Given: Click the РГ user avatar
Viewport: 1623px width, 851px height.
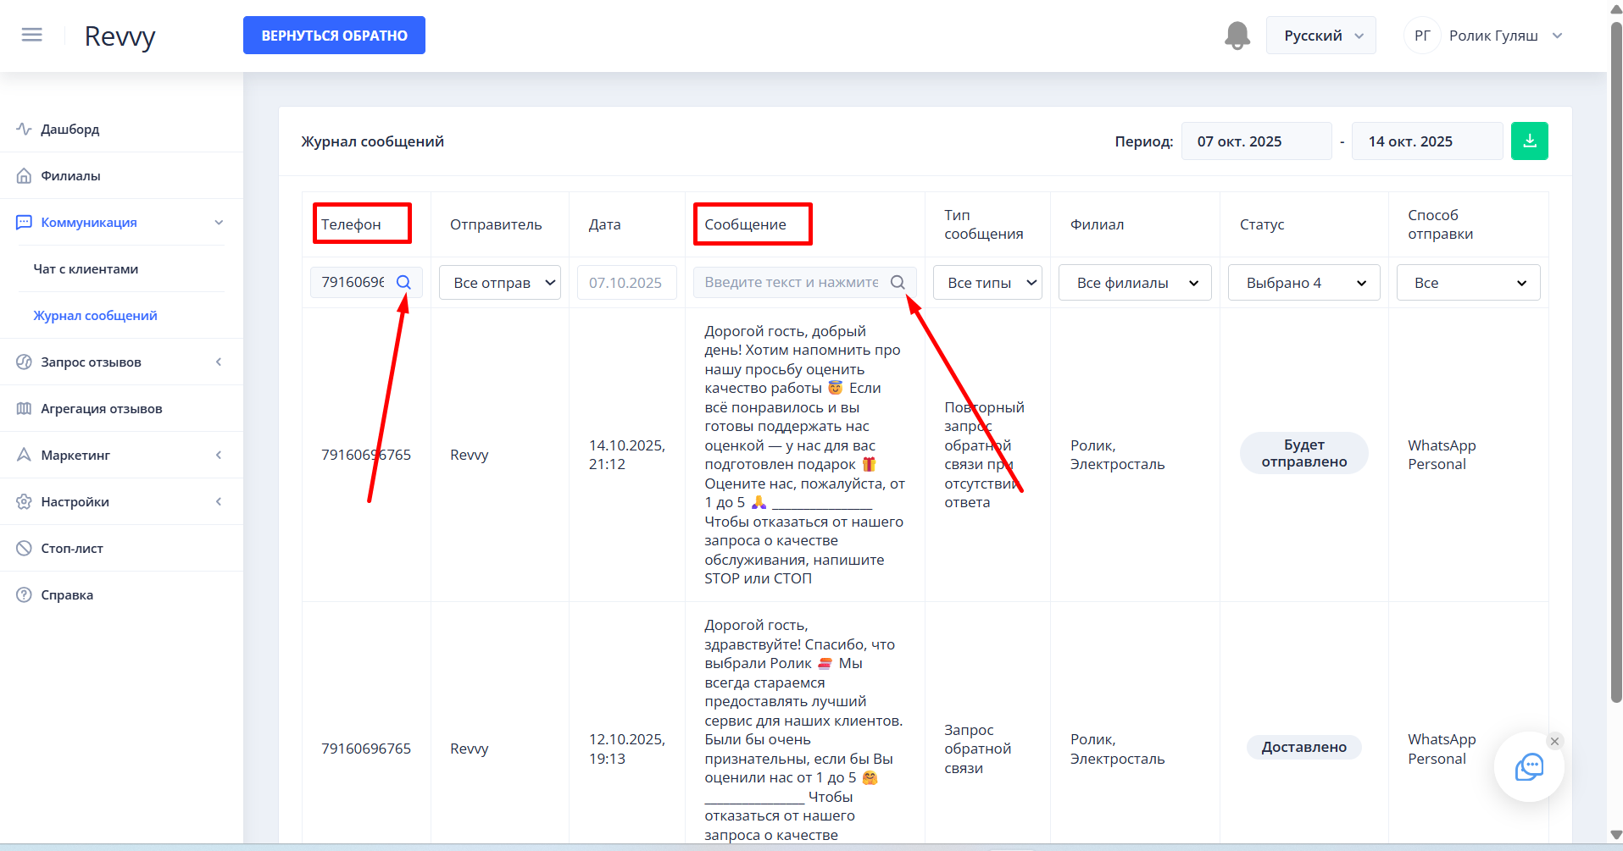Looking at the screenshot, I should pos(1422,36).
